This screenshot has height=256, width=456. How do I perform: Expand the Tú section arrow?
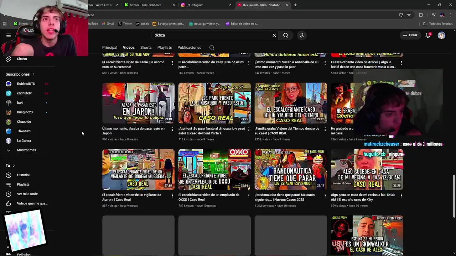[x=14, y=166]
